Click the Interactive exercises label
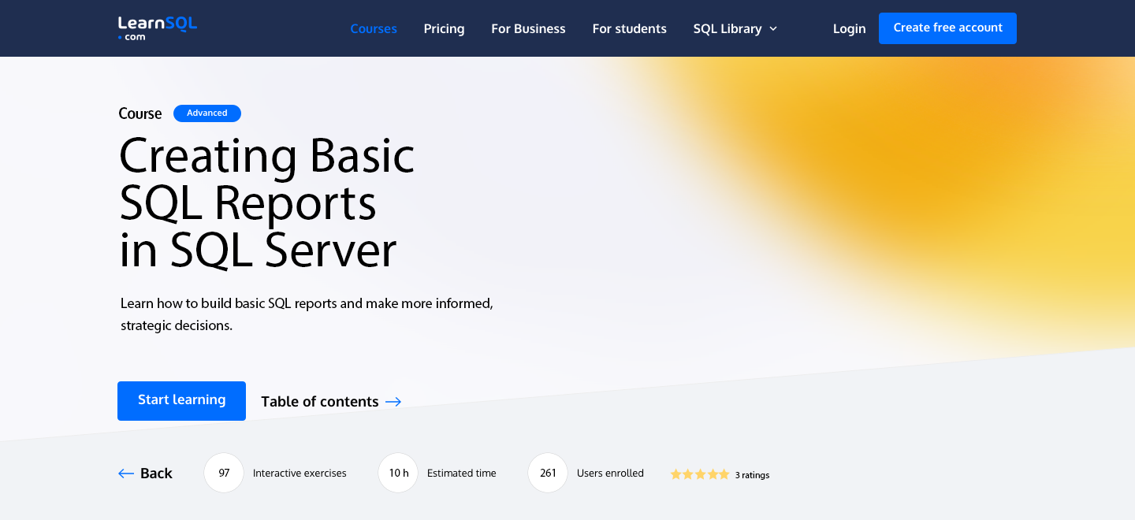 point(300,474)
